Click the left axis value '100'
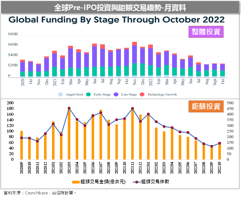This screenshot has height=198, width=242. [10, 131]
